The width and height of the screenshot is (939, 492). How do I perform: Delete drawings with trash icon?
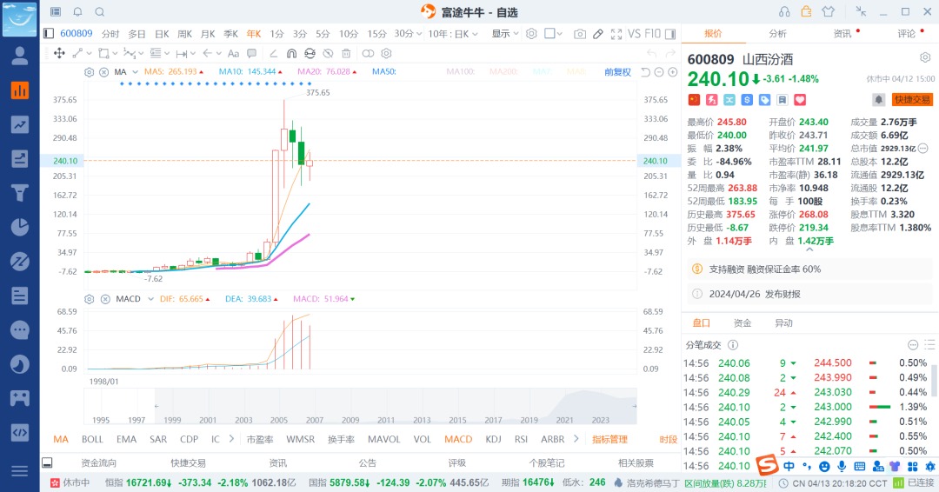pos(346,53)
